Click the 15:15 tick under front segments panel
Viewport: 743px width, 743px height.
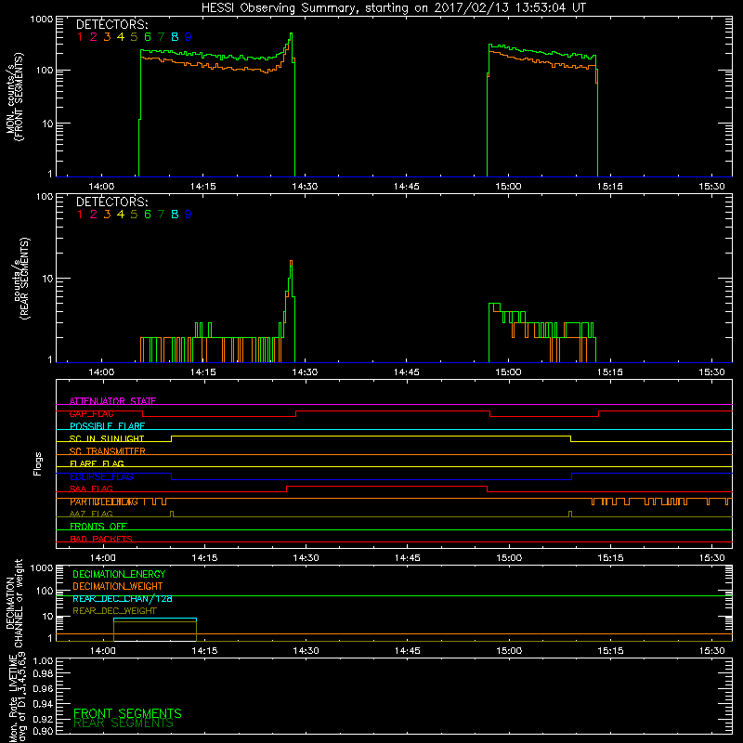pyautogui.click(x=610, y=187)
